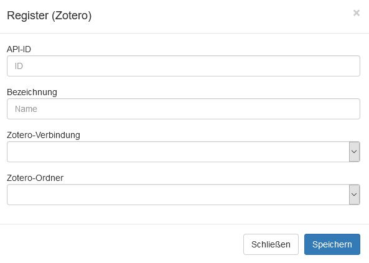The image size is (369, 263).
Task: Click the Name placeholder text
Action: click(26, 109)
